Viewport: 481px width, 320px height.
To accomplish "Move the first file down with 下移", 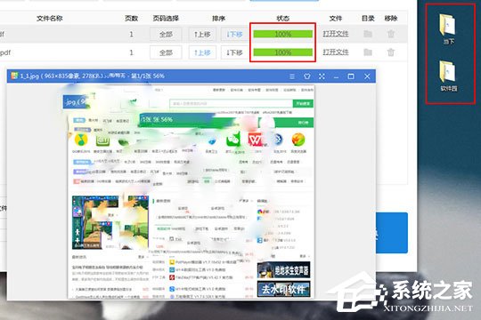I will click(x=234, y=34).
